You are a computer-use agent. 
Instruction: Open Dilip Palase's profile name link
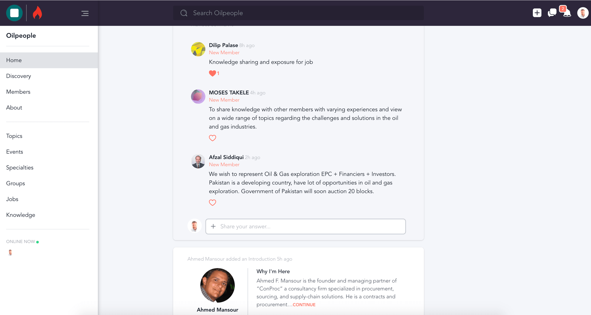(x=223, y=45)
